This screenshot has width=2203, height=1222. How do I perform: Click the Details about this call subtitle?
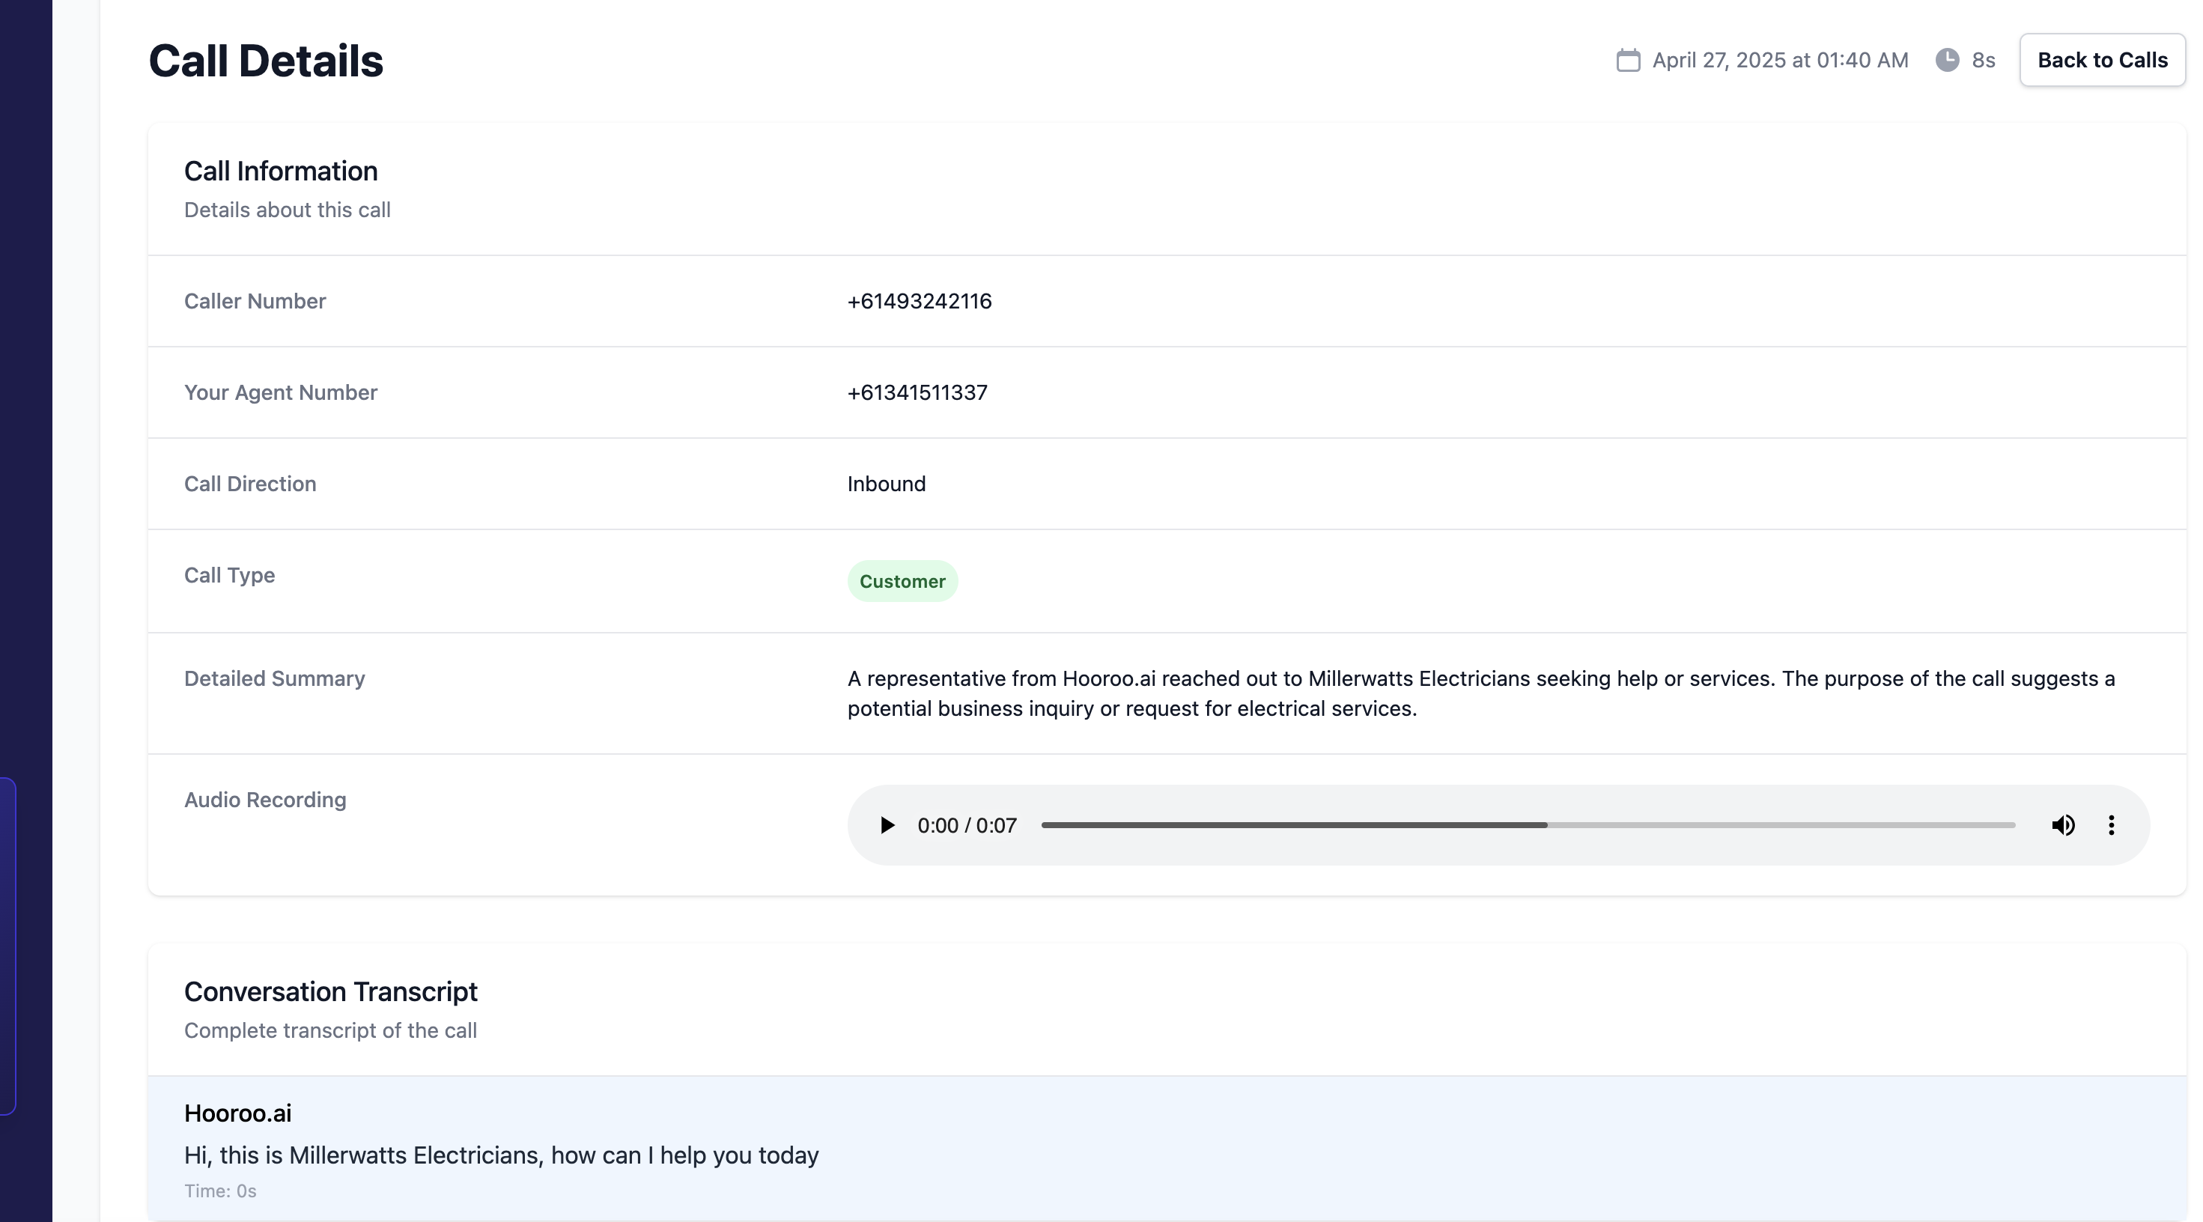click(288, 210)
